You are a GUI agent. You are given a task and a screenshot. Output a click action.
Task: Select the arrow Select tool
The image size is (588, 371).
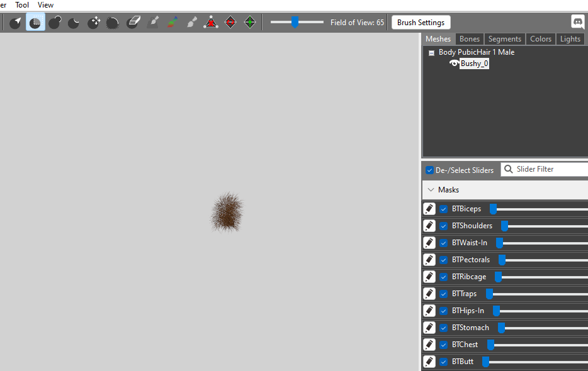15,23
